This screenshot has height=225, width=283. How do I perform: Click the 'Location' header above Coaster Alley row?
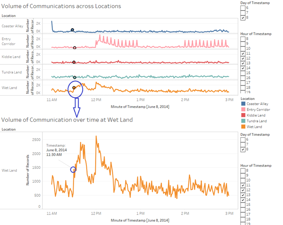click(x=9, y=16)
